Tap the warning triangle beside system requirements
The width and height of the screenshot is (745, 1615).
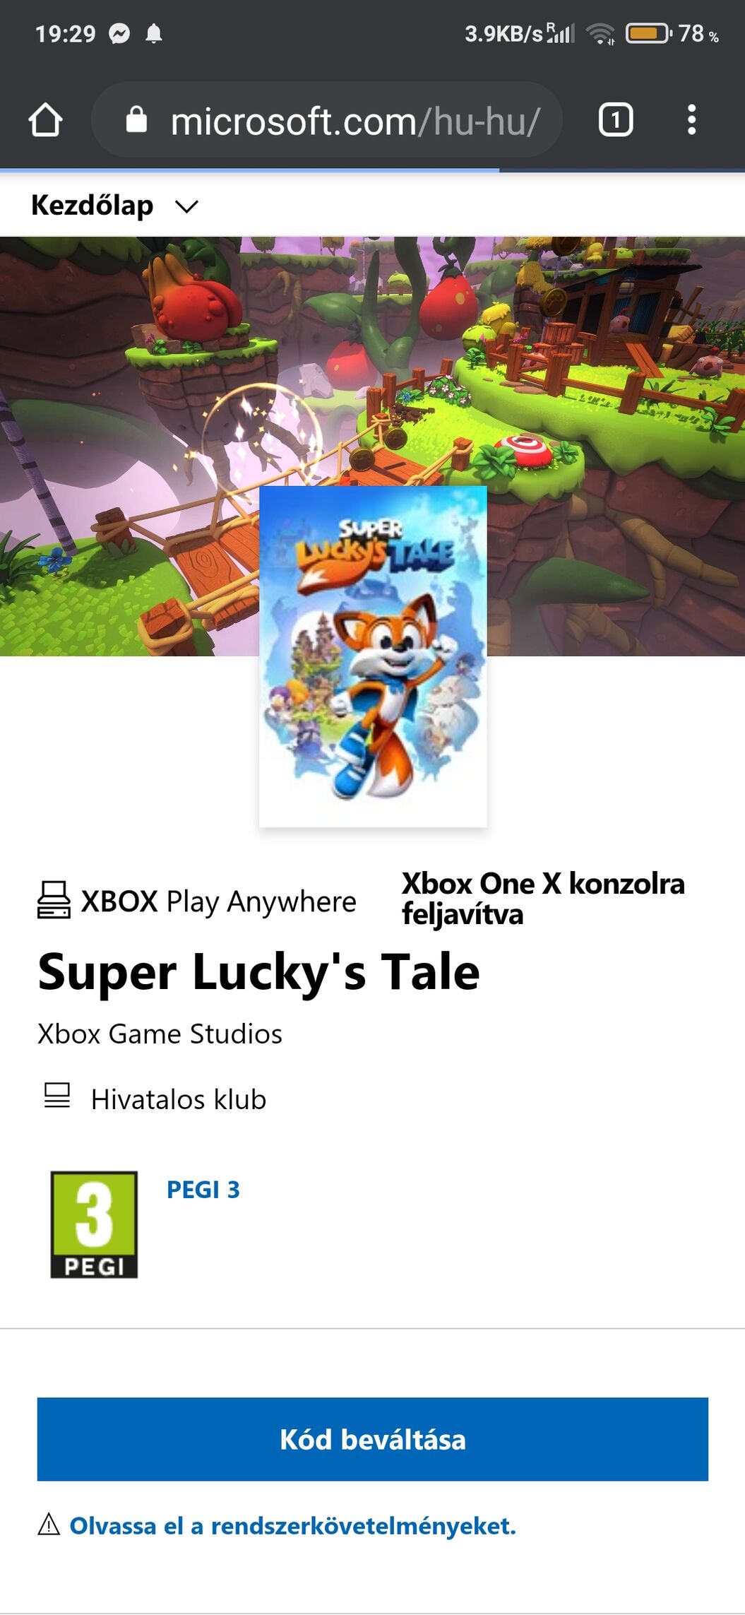point(49,1525)
